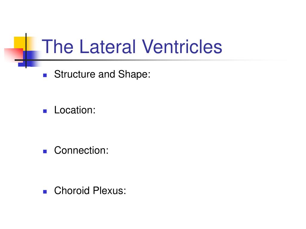Select the bullet beside Connection
The image size is (306, 229).
[45, 151]
